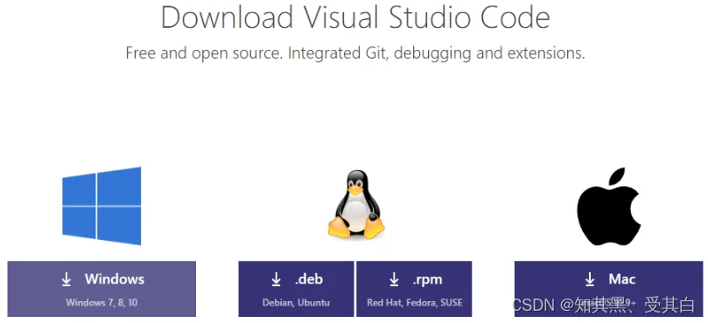The height and width of the screenshot is (323, 708).
Task: Click the download arrow beside .rpm
Action: 394,279
